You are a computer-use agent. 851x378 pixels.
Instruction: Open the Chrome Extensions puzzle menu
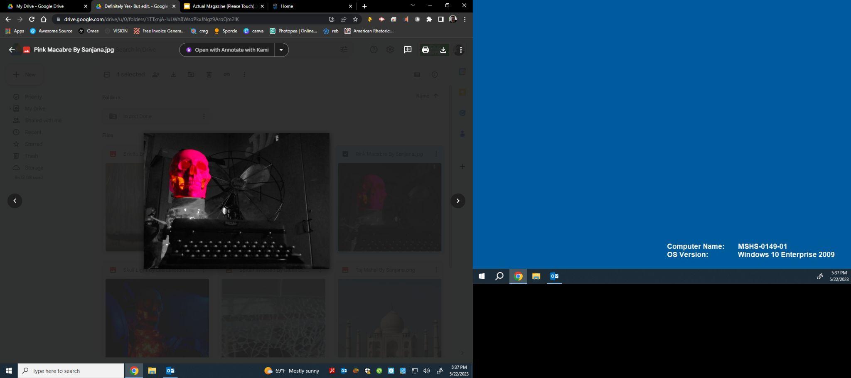(429, 19)
